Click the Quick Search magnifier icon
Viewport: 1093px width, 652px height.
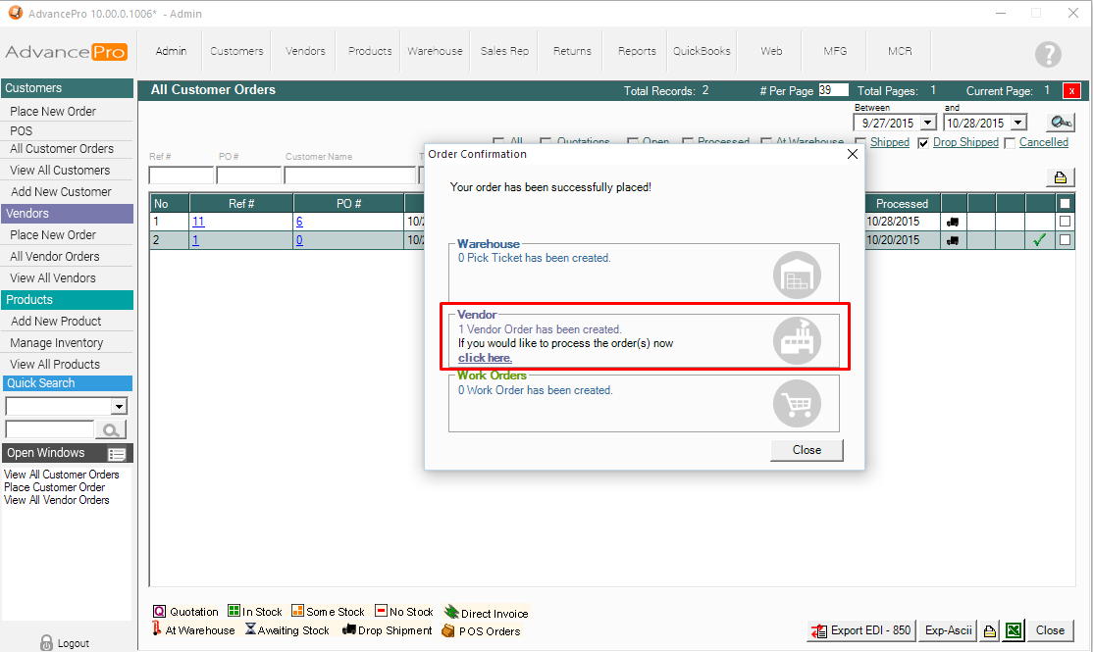point(111,429)
